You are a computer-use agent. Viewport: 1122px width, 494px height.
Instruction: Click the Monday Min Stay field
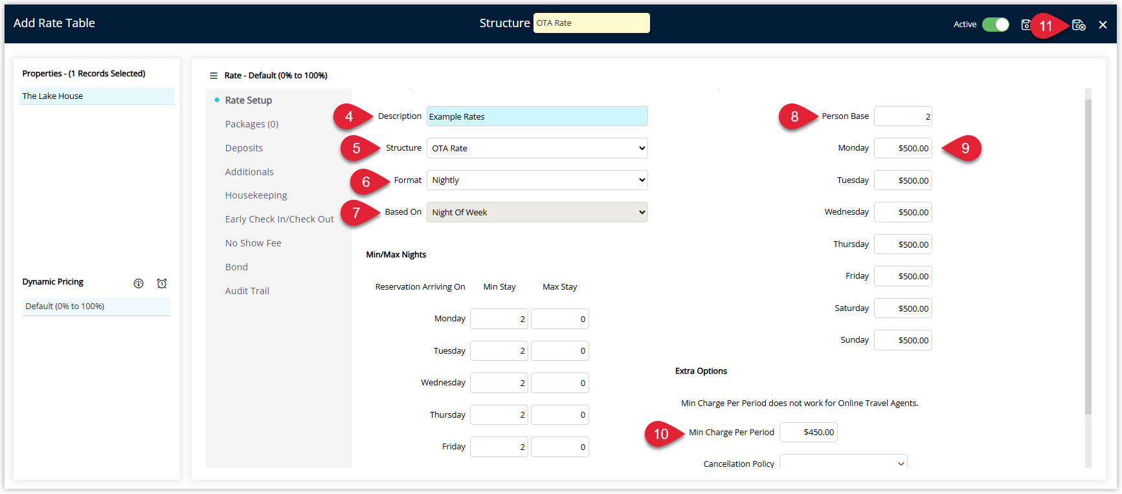(x=499, y=319)
